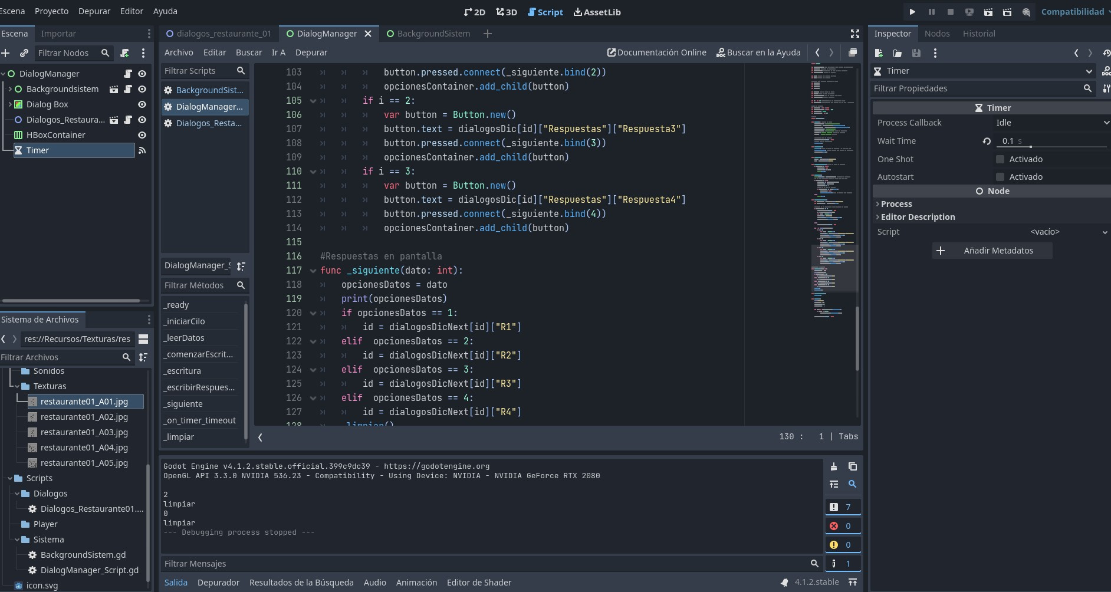This screenshot has height=592, width=1111.
Task: Switch to 3D workspace
Action: [x=507, y=12]
